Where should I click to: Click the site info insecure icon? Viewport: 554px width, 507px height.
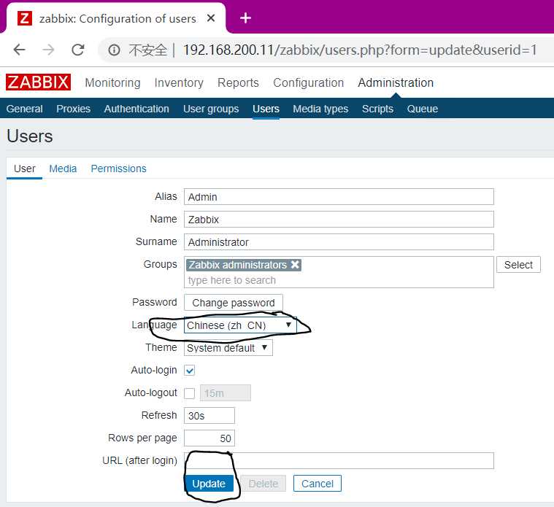114,50
